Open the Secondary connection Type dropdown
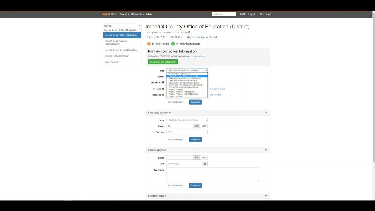 187,120
